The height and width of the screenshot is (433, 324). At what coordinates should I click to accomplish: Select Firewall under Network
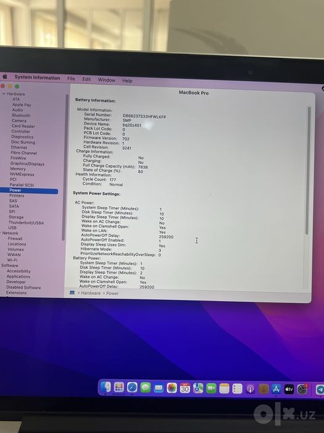(x=15, y=239)
